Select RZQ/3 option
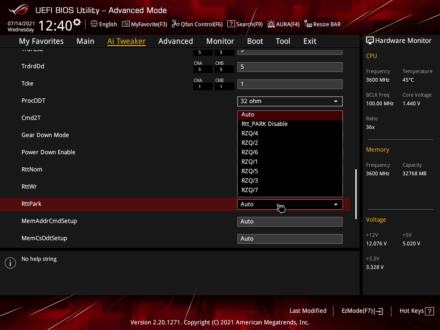This screenshot has width=440, height=330. 290,181
